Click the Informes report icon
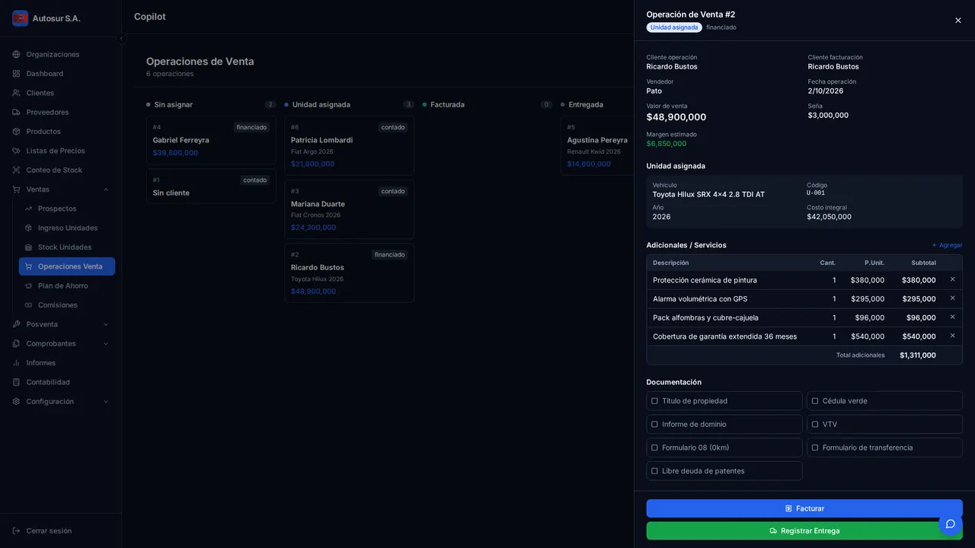 (x=16, y=363)
